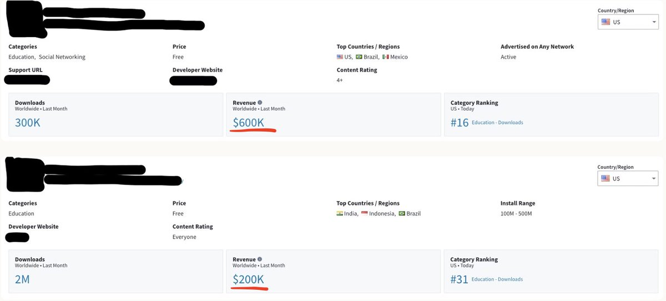The height and width of the screenshot is (301, 666).
Task: Open second app's redacted Developer Website link
Action: 17,238
